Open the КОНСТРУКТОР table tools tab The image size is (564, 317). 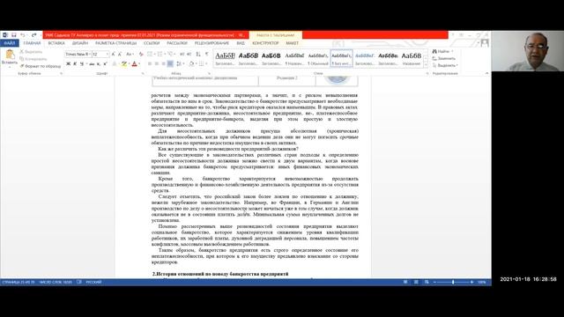pos(265,43)
